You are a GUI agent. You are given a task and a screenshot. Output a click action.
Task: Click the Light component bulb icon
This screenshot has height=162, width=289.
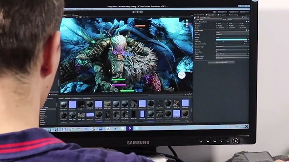tap(196, 31)
